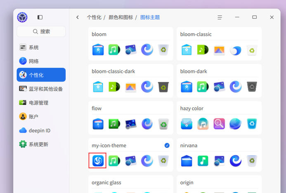Click the music icon in bloom-classic-dark

(114, 86)
